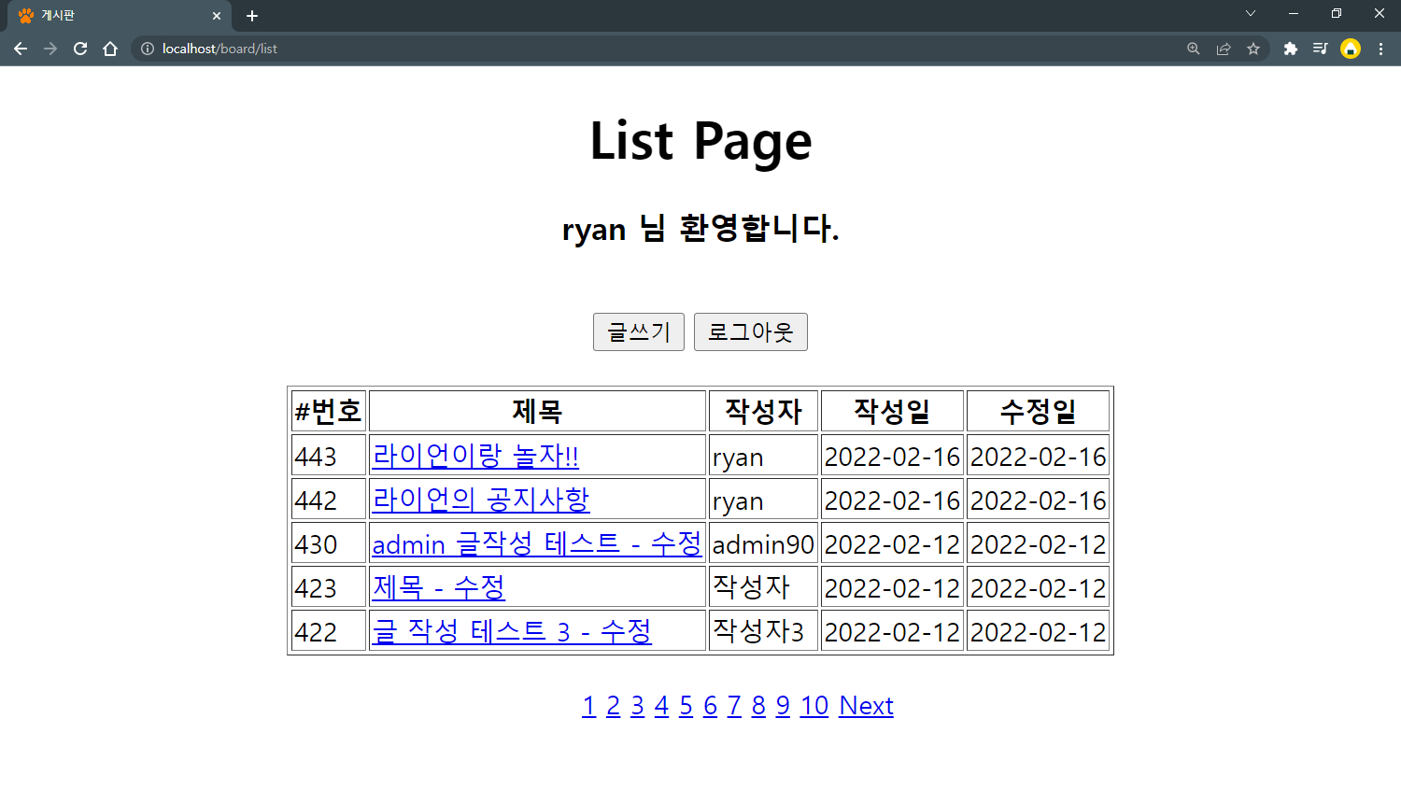Viewport: 1401px width, 803px height.
Task: Open the tab search chevron
Action: point(1250,14)
